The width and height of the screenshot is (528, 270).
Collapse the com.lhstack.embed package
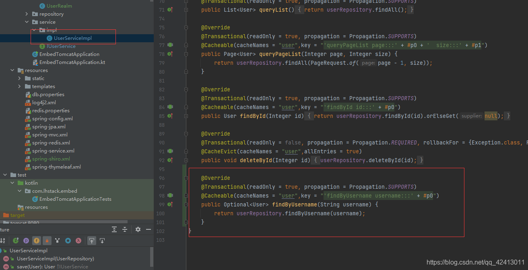[x=20, y=191]
